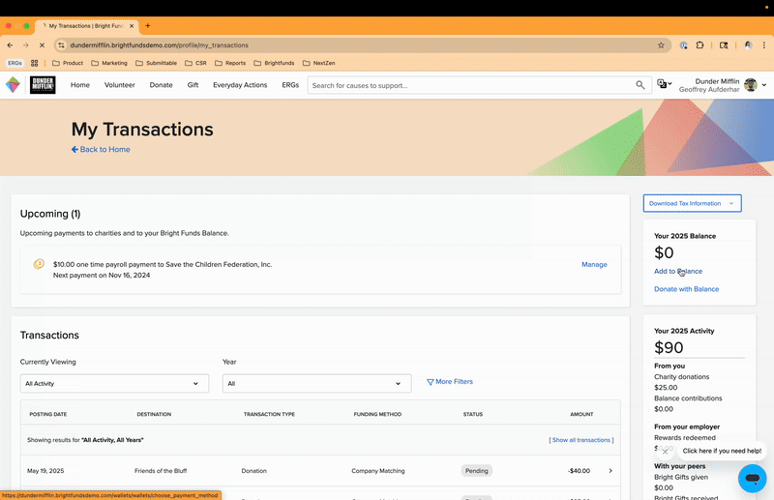Click the Dunder Mifflin logo
The width and height of the screenshot is (774, 500).
click(x=43, y=85)
